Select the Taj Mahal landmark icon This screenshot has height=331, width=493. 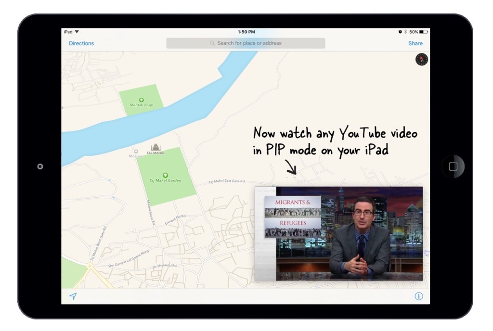click(156, 147)
